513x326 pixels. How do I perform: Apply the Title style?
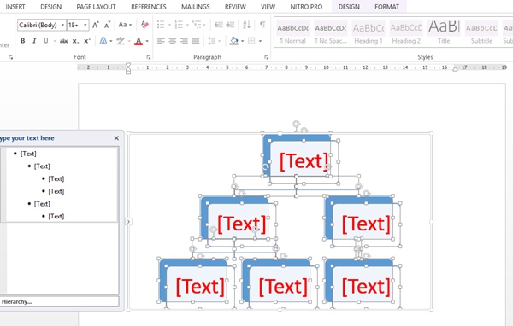[x=444, y=32]
